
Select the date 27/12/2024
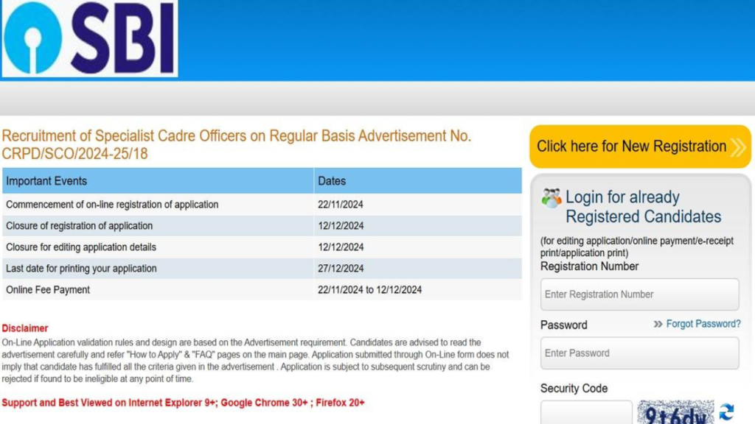[x=341, y=268]
